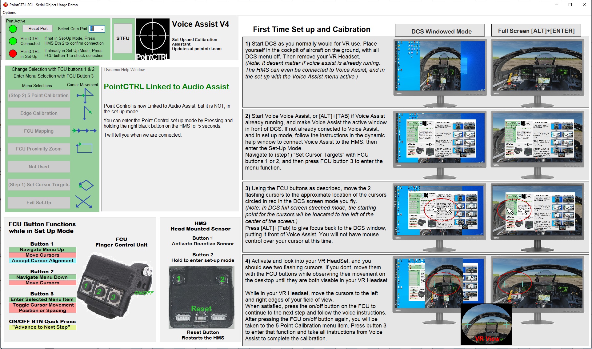This screenshot has width=592, height=349.
Task: Click the Reset Button Restarts the HMS text
Action: [x=203, y=335]
